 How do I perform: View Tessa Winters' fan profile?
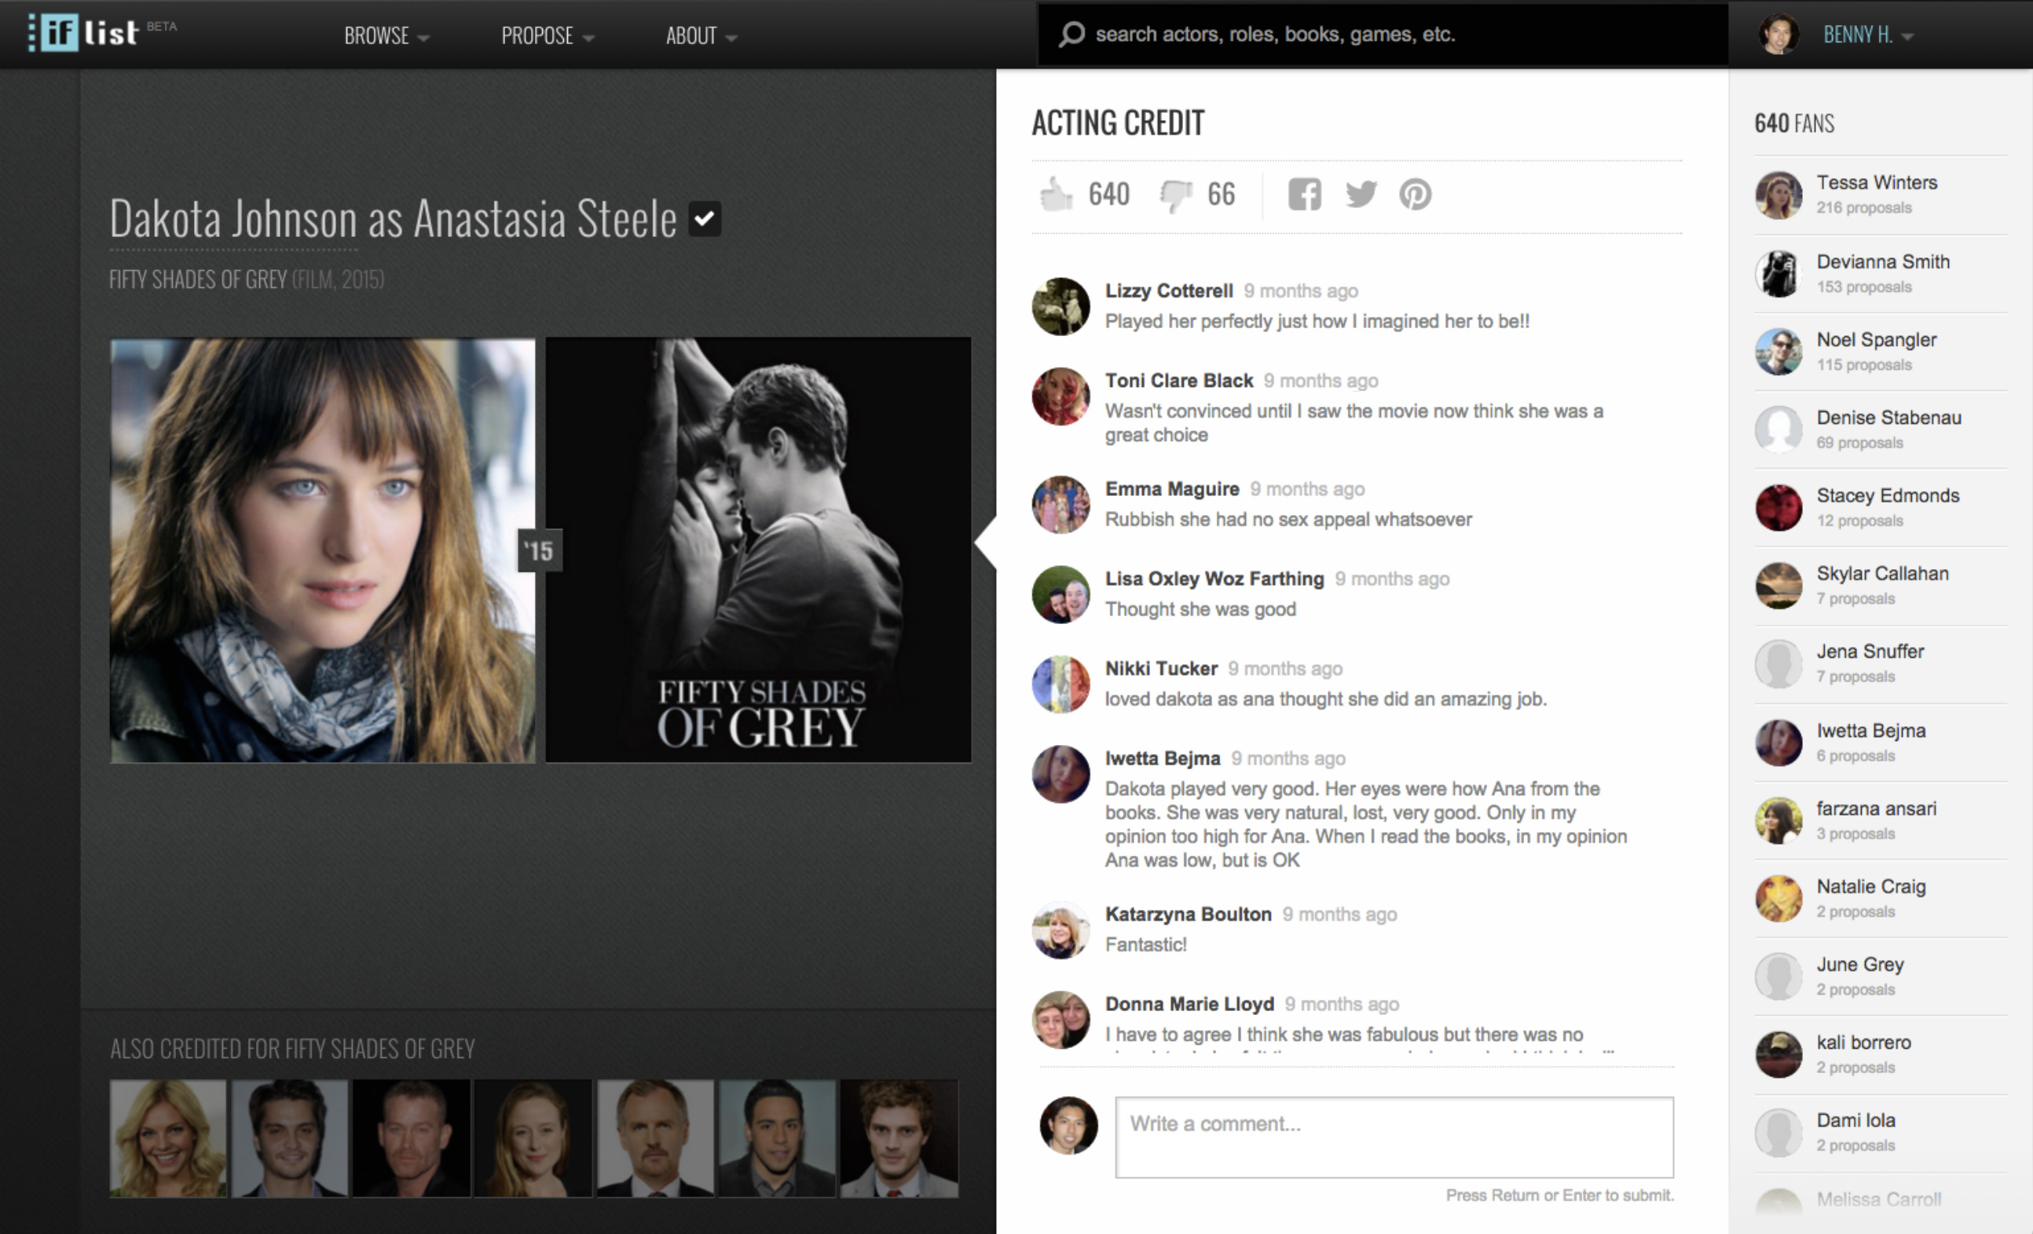click(x=1876, y=183)
